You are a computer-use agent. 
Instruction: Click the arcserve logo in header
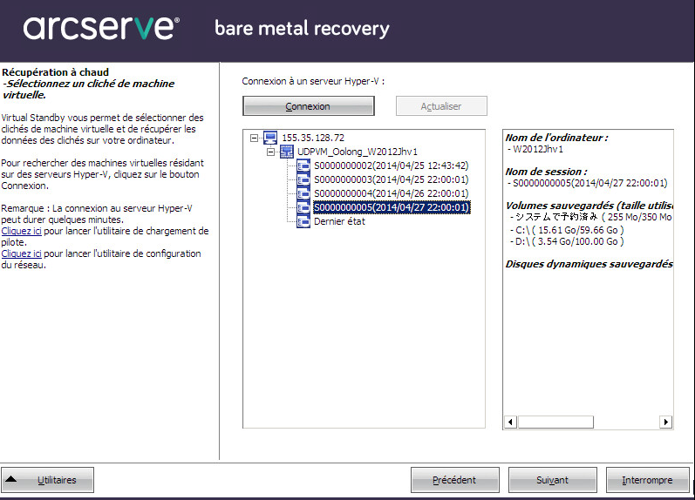(101, 28)
